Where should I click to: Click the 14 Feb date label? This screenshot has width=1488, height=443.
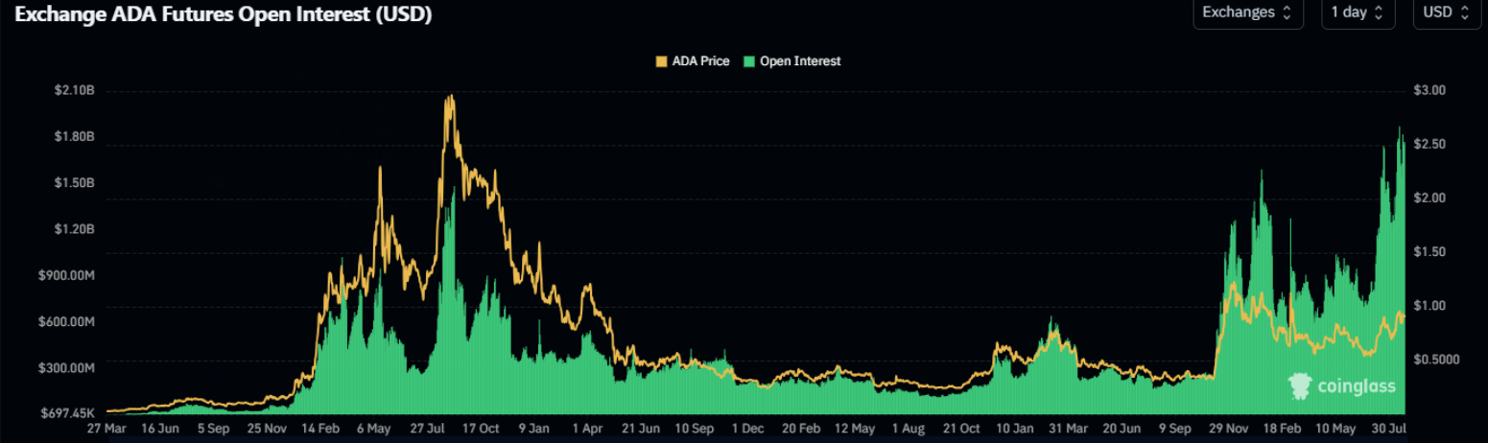coord(321,430)
